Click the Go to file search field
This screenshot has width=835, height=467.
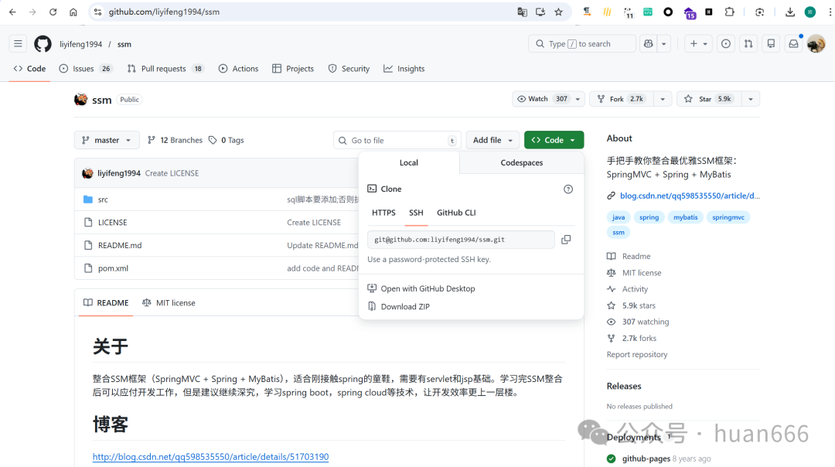[393, 140]
